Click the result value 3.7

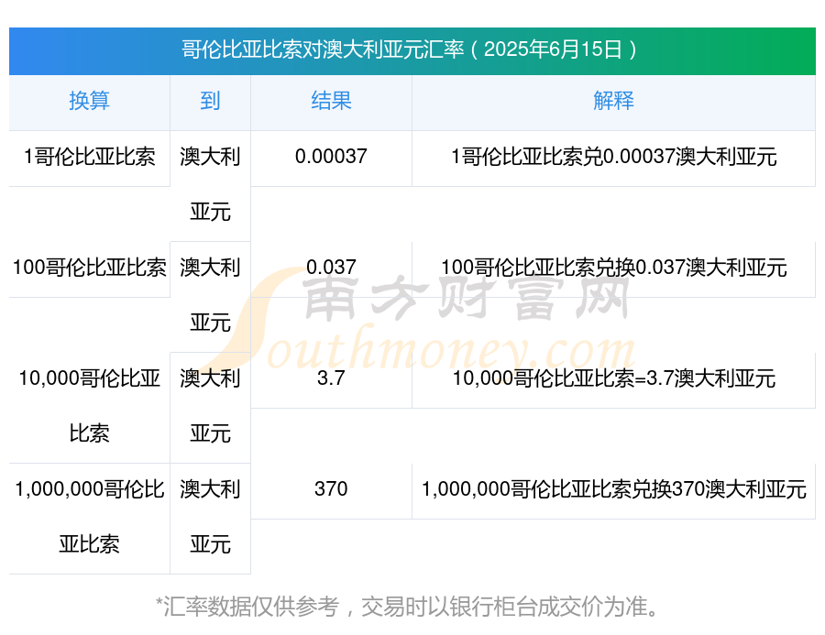(331, 378)
